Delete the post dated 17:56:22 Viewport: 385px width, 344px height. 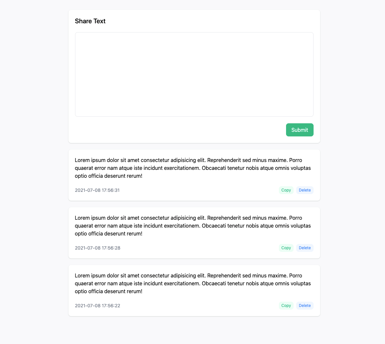click(x=305, y=306)
